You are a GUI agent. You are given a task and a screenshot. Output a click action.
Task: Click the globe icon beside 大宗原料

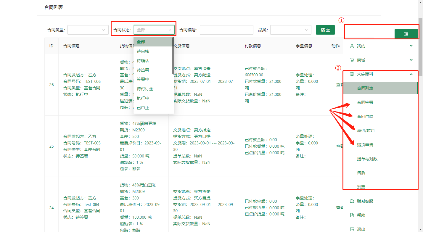pos(352,74)
